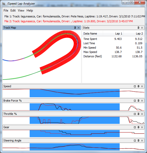Sort stats by Lap 1 column

pyautogui.click(x=113, y=34)
